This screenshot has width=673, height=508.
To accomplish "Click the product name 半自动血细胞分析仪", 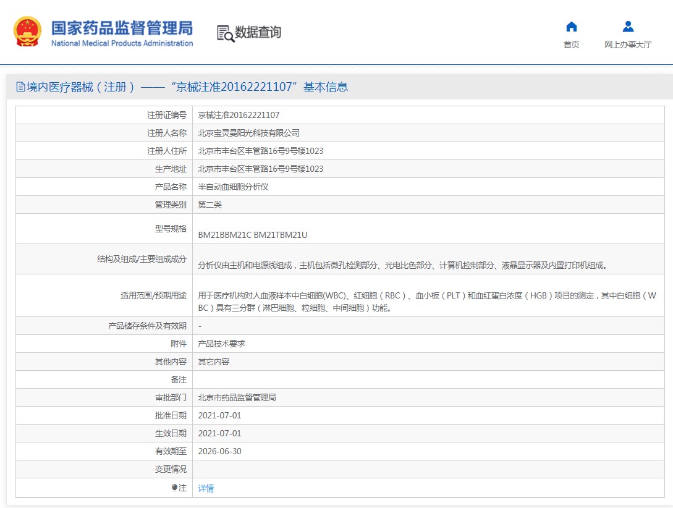I will 233,187.
